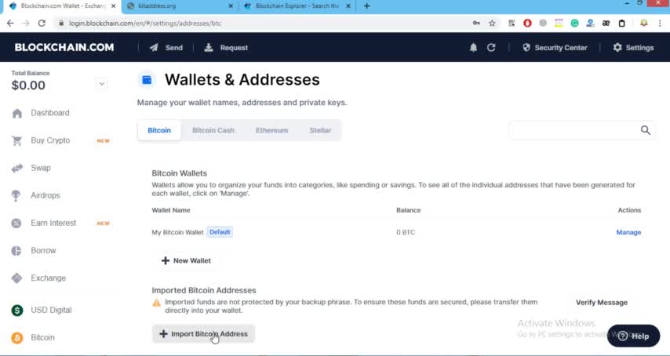The height and width of the screenshot is (356, 670).
Task: Click the yellow bell extension icon
Action: 644,23
